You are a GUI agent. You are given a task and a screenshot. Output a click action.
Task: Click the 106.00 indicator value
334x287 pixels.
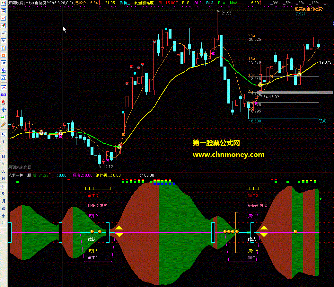pos(148,175)
